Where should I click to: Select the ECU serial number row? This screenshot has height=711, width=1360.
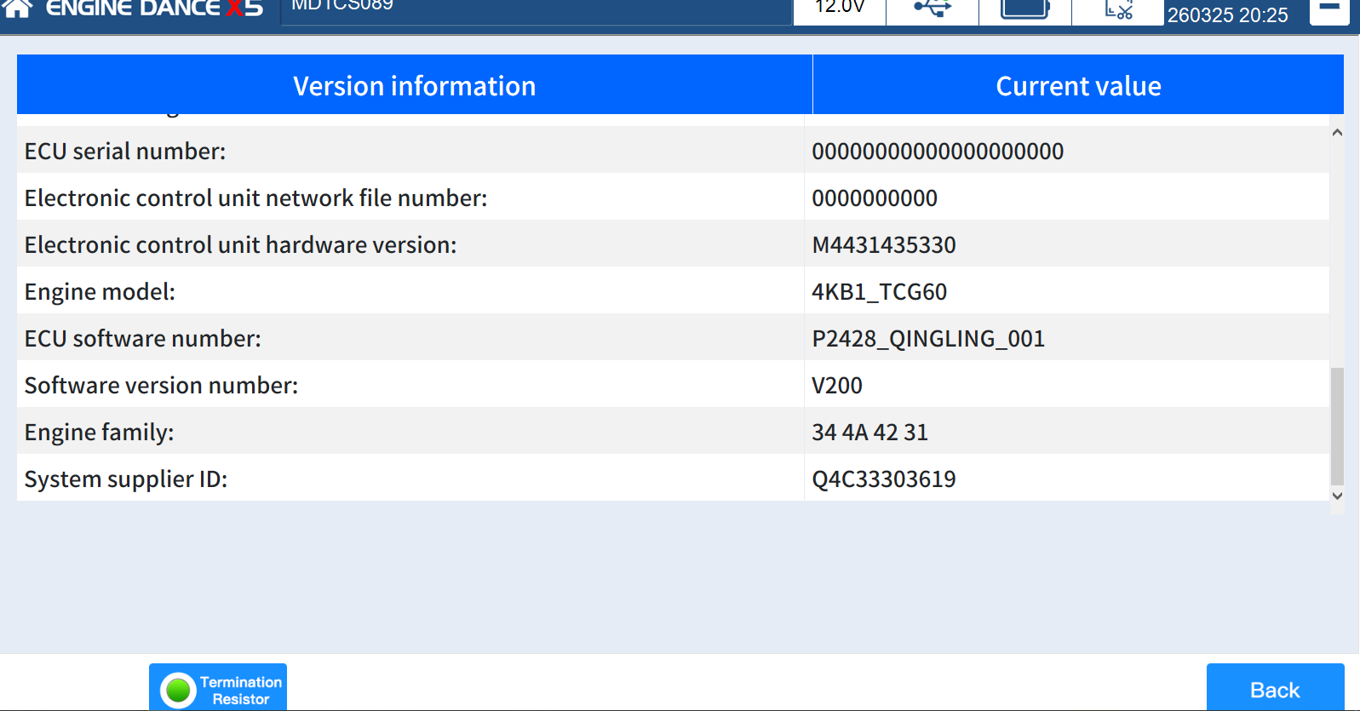coord(410,151)
